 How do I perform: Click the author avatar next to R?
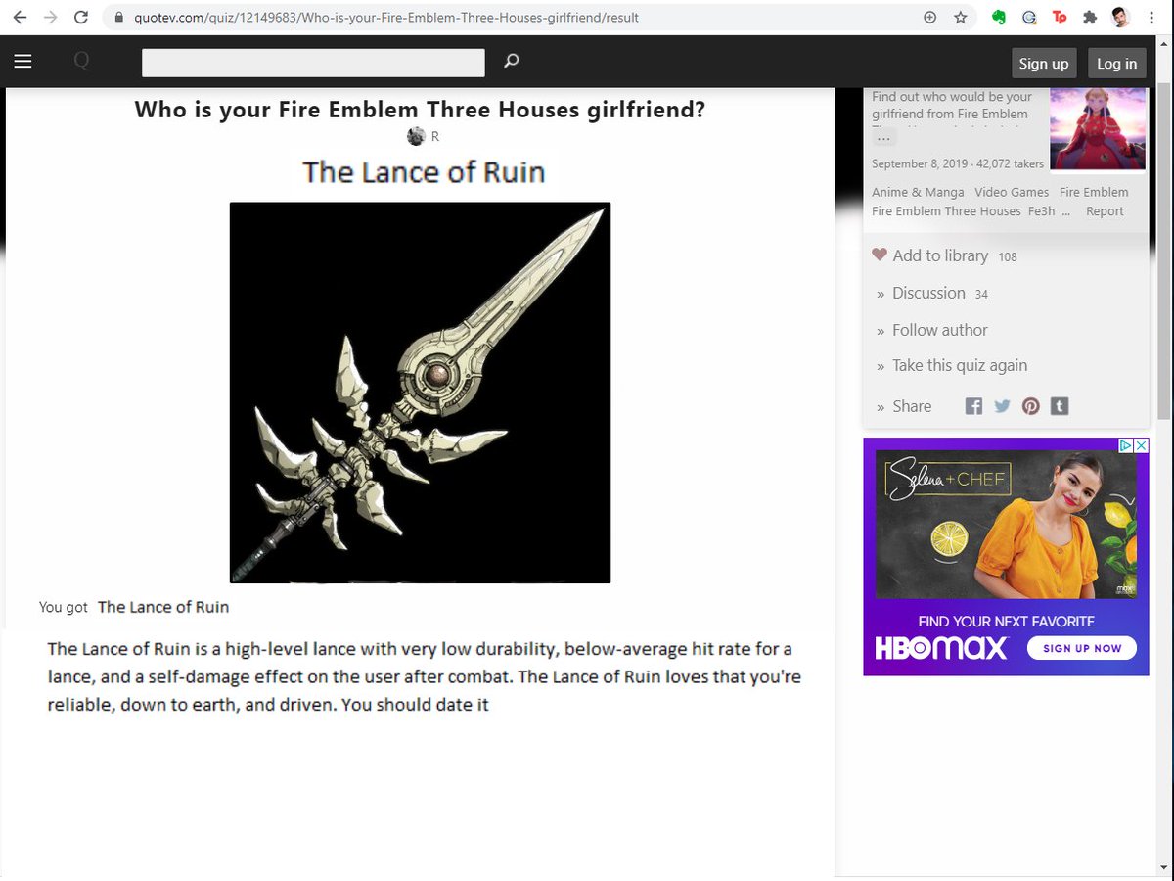(x=416, y=136)
